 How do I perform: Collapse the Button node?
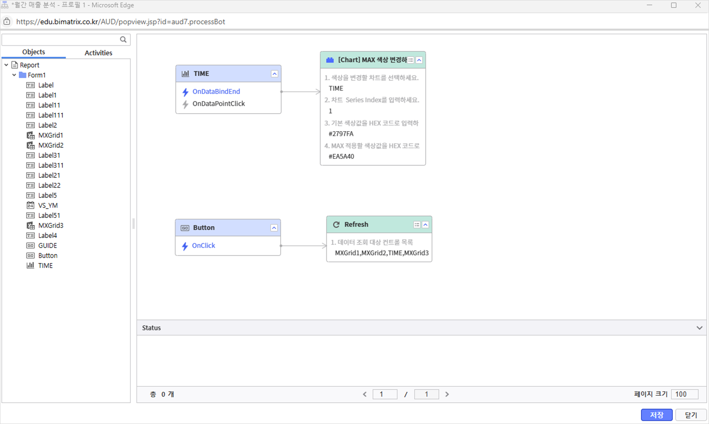[x=274, y=228]
